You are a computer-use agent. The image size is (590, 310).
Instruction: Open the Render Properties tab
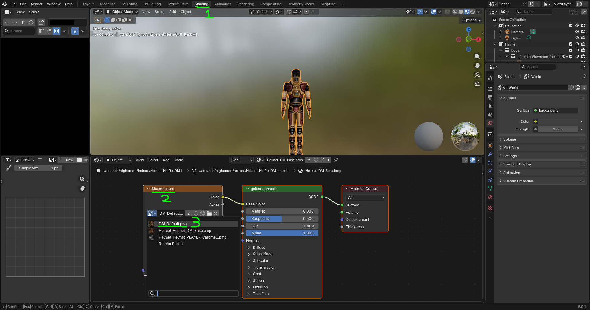490,89
